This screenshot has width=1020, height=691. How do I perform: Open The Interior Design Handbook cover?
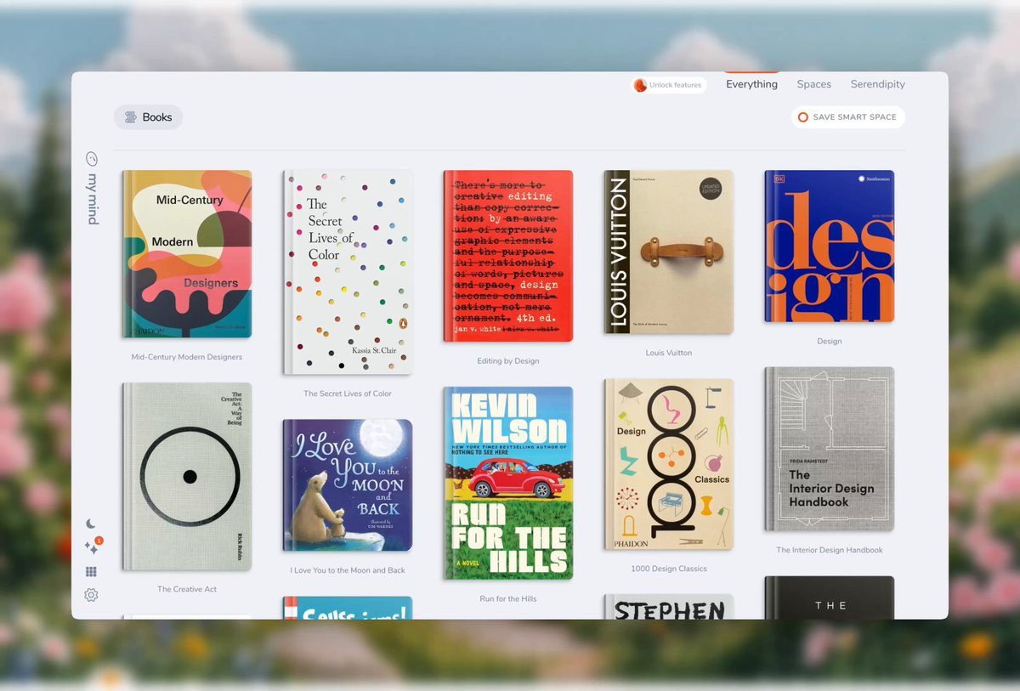(x=830, y=449)
